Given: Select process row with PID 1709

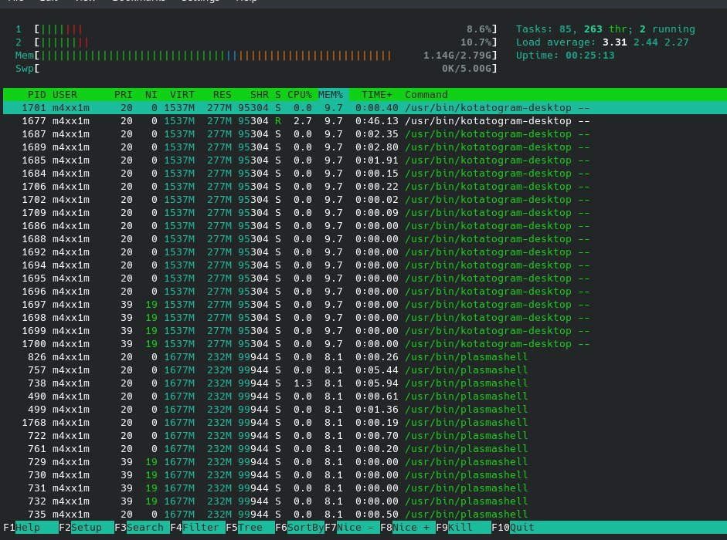Looking at the screenshot, I should tap(365, 213).
